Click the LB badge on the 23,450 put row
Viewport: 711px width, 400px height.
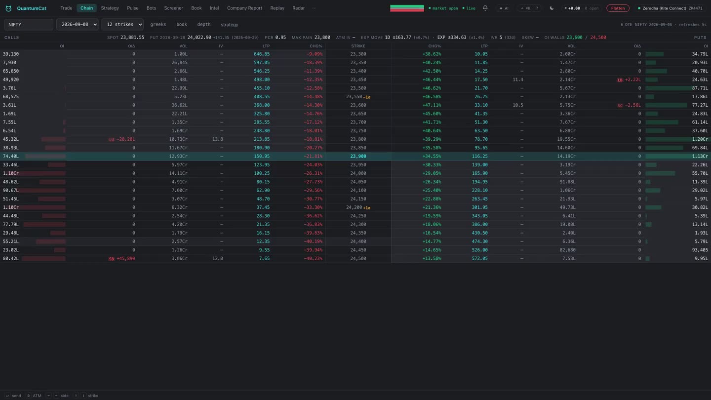(x=620, y=80)
